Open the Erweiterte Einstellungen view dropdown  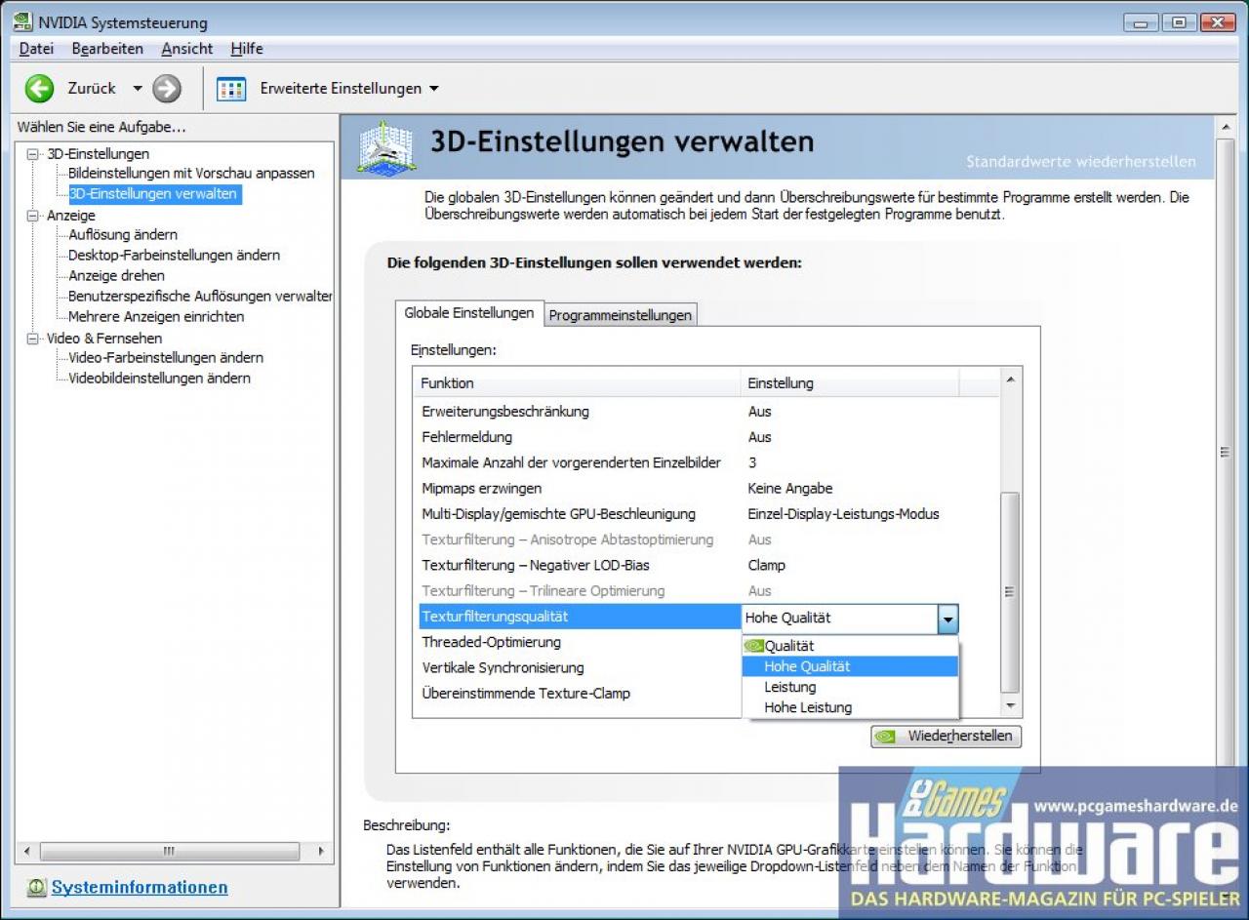tap(434, 89)
